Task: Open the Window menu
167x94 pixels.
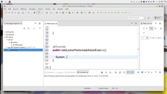Action: point(60,9)
